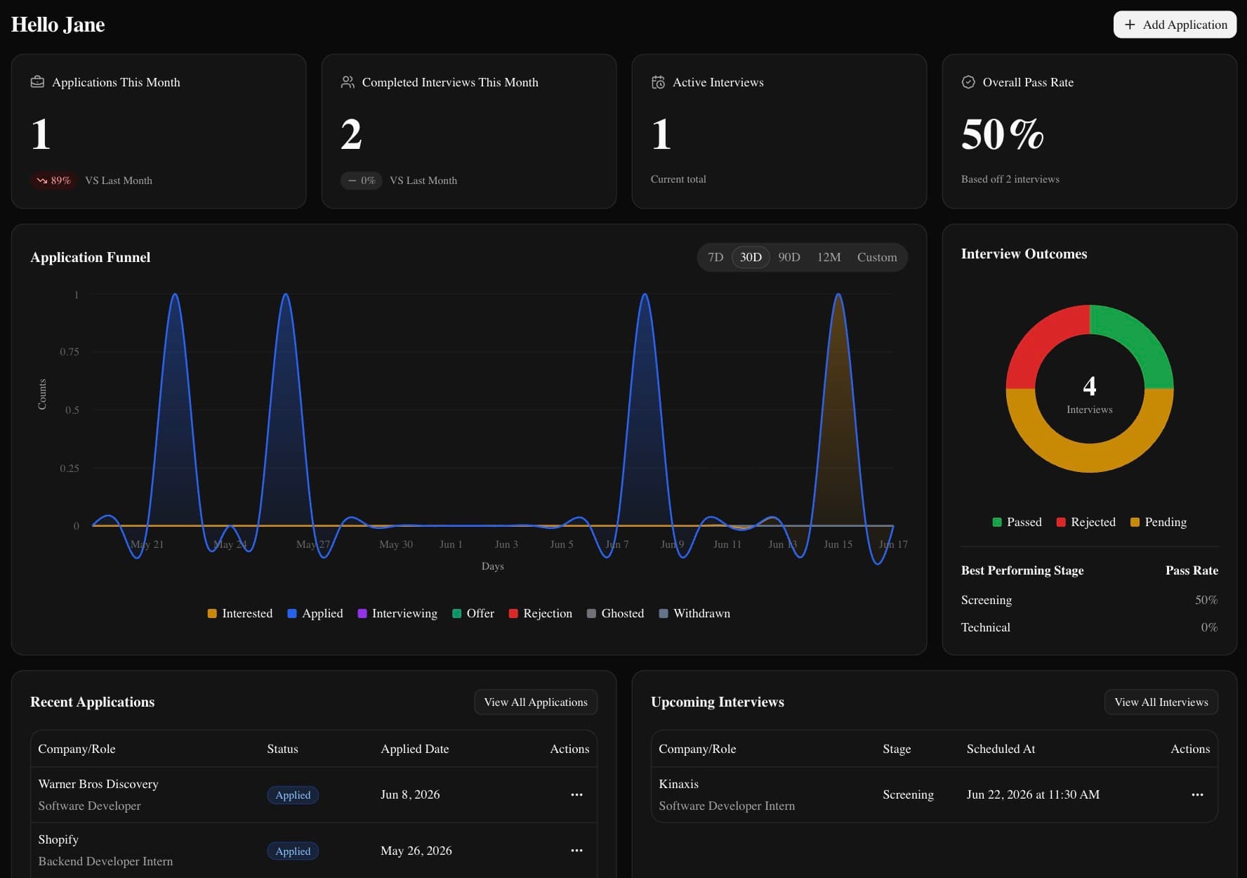Select the 90D time range
Screen dimensions: 1247x878
click(789, 257)
